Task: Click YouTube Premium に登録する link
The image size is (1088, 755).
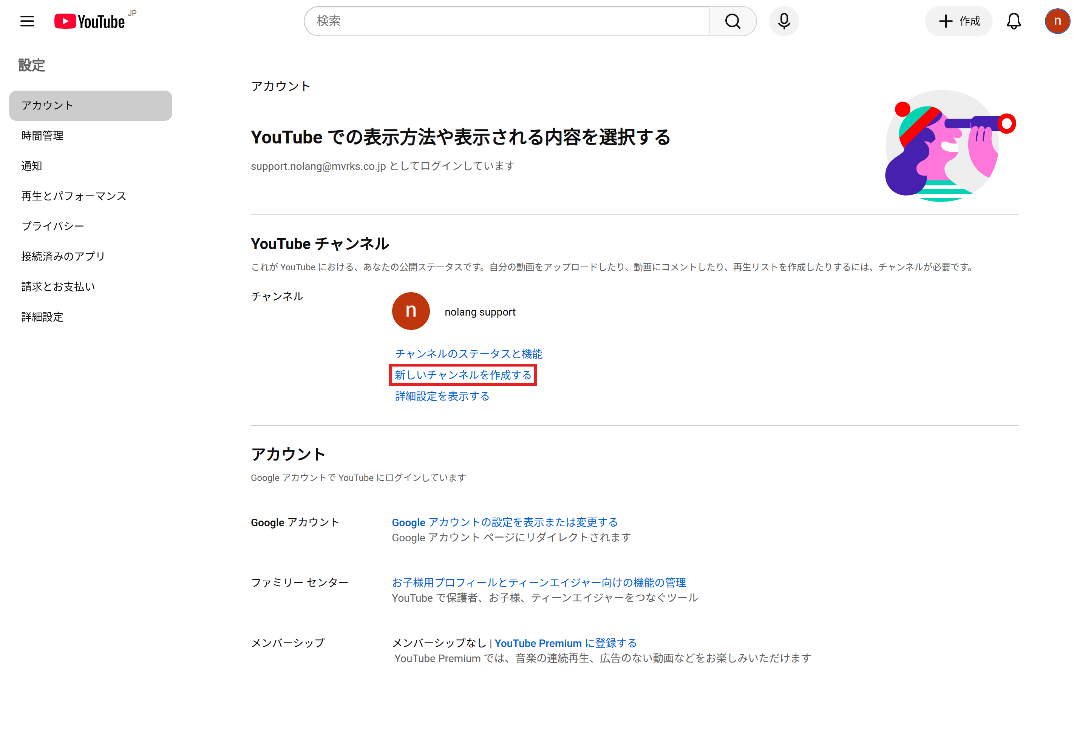Action: pos(565,643)
